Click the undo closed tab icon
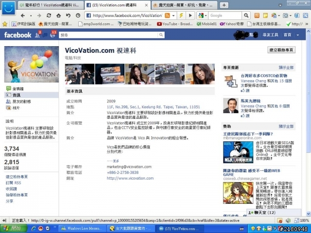 click(68, 16)
